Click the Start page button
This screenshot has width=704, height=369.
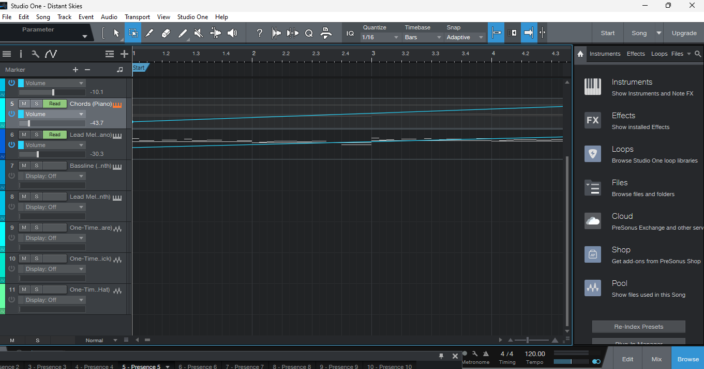click(x=608, y=33)
